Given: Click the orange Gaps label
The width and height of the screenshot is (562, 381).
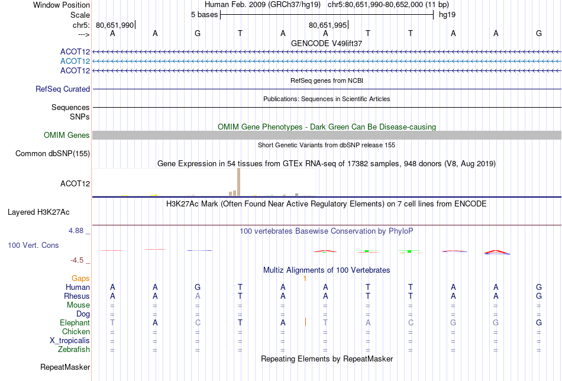Looking at the screenshot, I should coord(80,279).
